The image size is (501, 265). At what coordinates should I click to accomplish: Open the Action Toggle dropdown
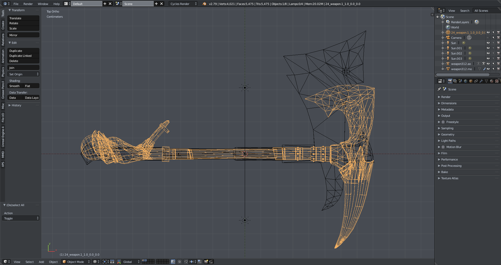[x=21, y=218]
